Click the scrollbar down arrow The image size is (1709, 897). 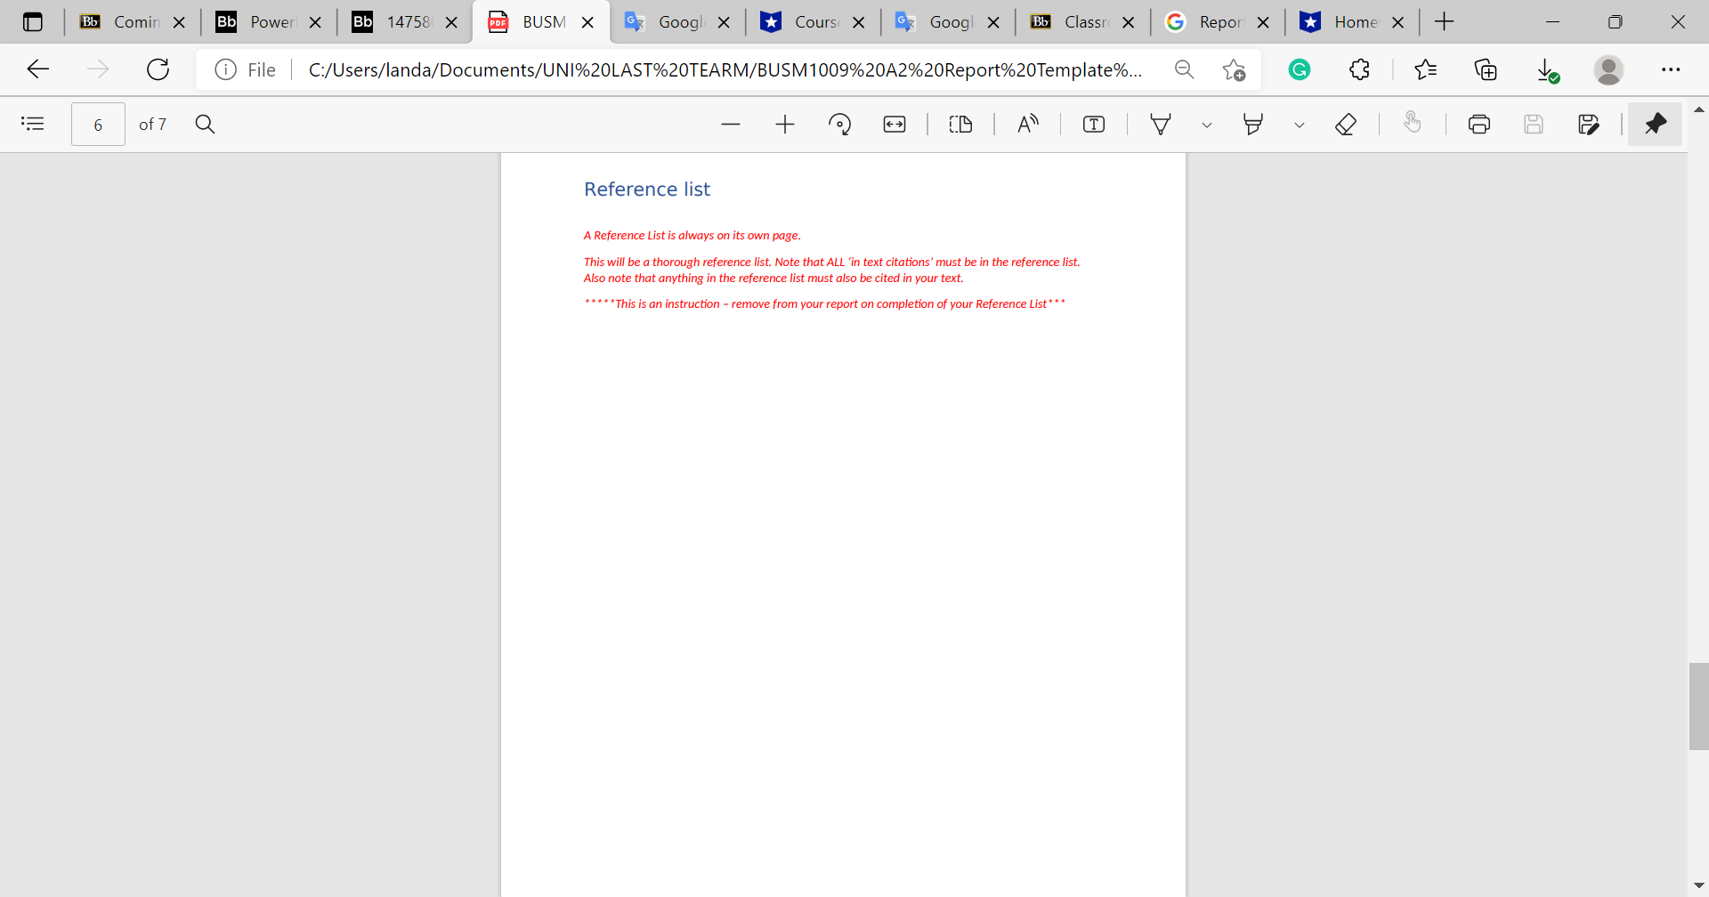click(1698, 885)
